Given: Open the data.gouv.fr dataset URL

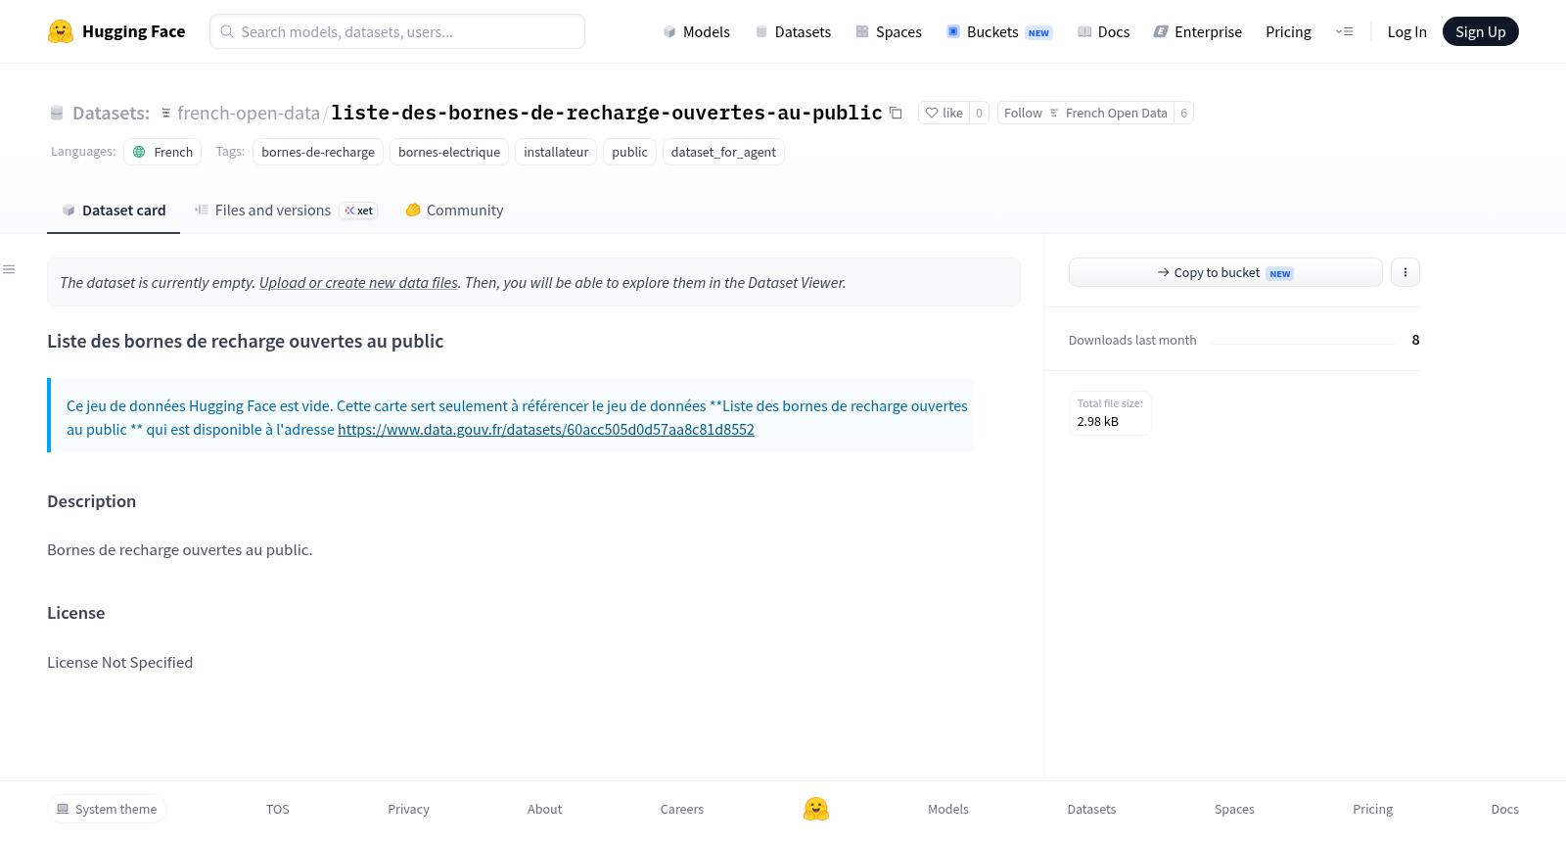Looking at the screenshot, I should 546,429.
